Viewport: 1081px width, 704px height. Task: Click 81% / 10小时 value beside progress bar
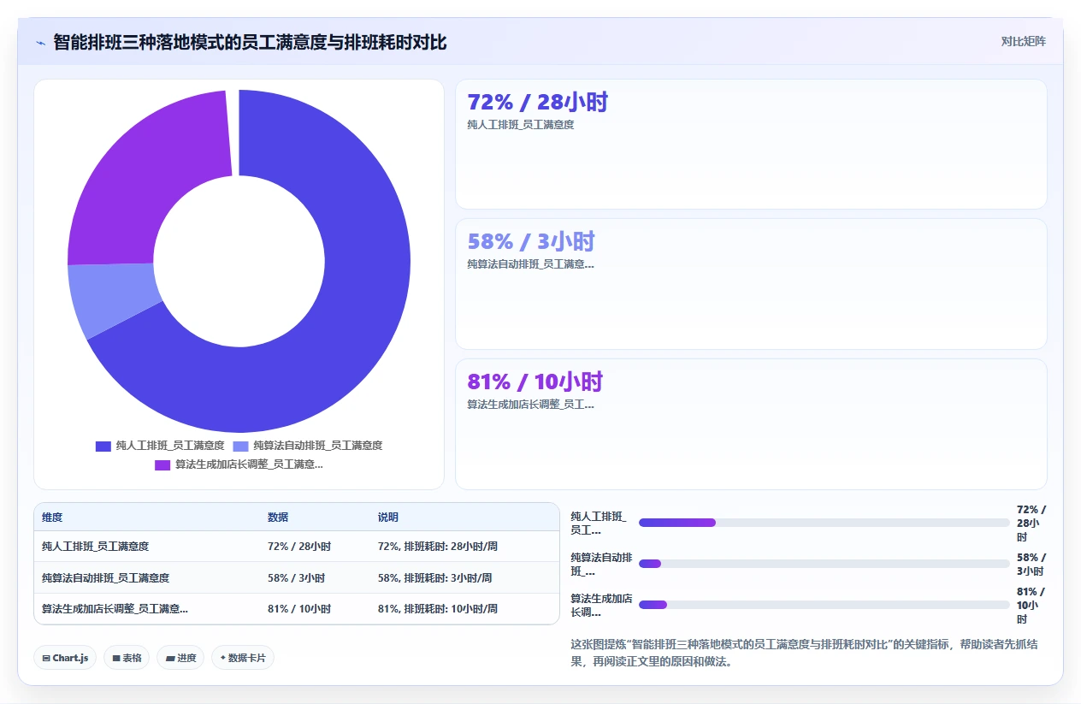point(1031,605)
